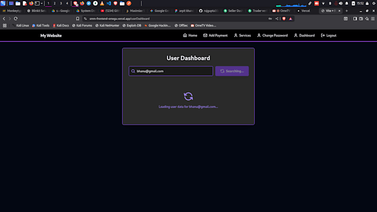Focus the address bar URL
377x212 pixels.
tap(120, 18)
